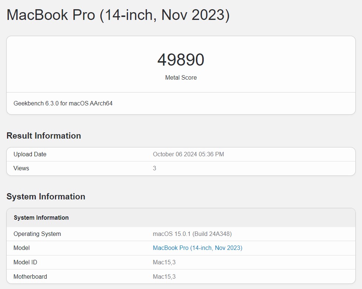The height and width of the screenshot is (289, 362).
Task: Click the 49890 Metal score number
Action: click(x=181, y=60)
